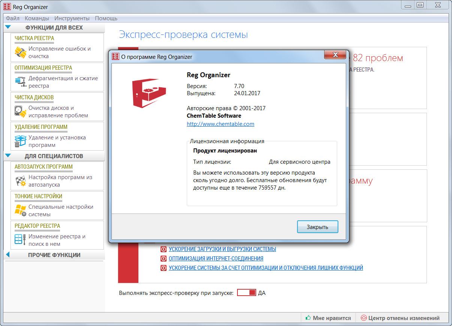Click warning icon beside boot speedup link

click(x=163, y=249)
